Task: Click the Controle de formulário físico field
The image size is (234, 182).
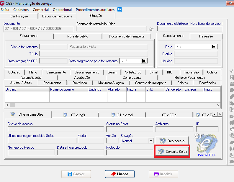Action: pos(111,29)
